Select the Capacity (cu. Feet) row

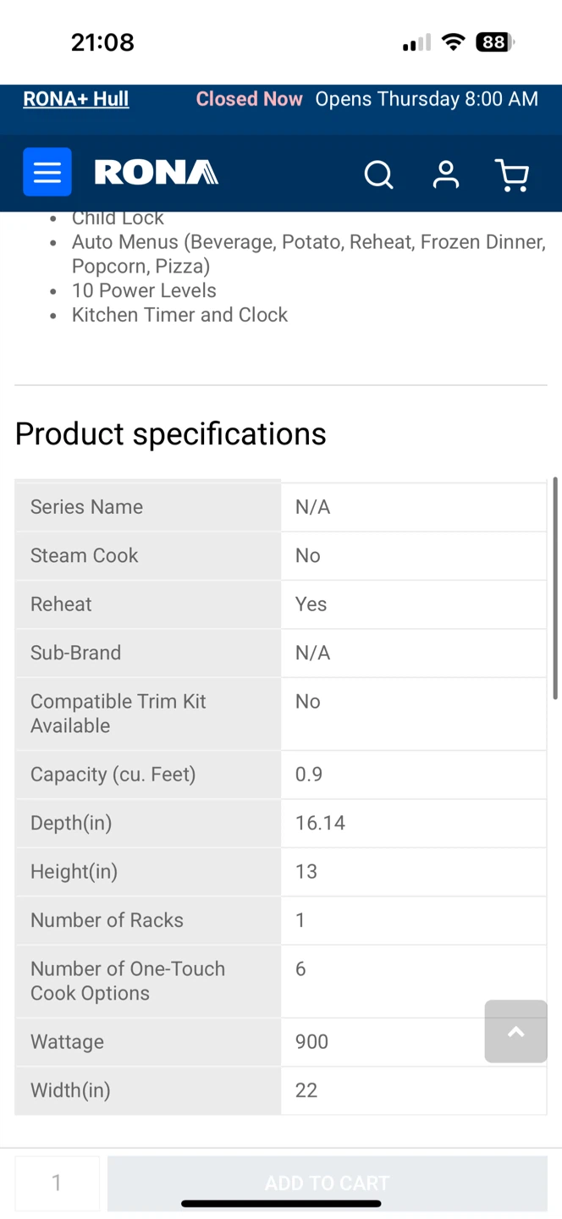pos(281,775)
